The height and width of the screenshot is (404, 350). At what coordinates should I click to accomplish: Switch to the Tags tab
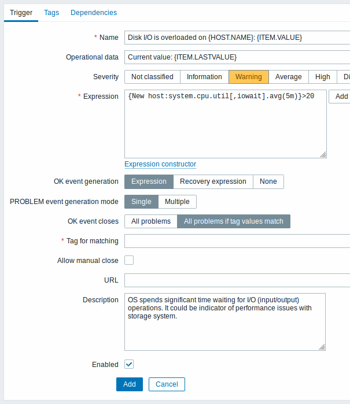51,13
